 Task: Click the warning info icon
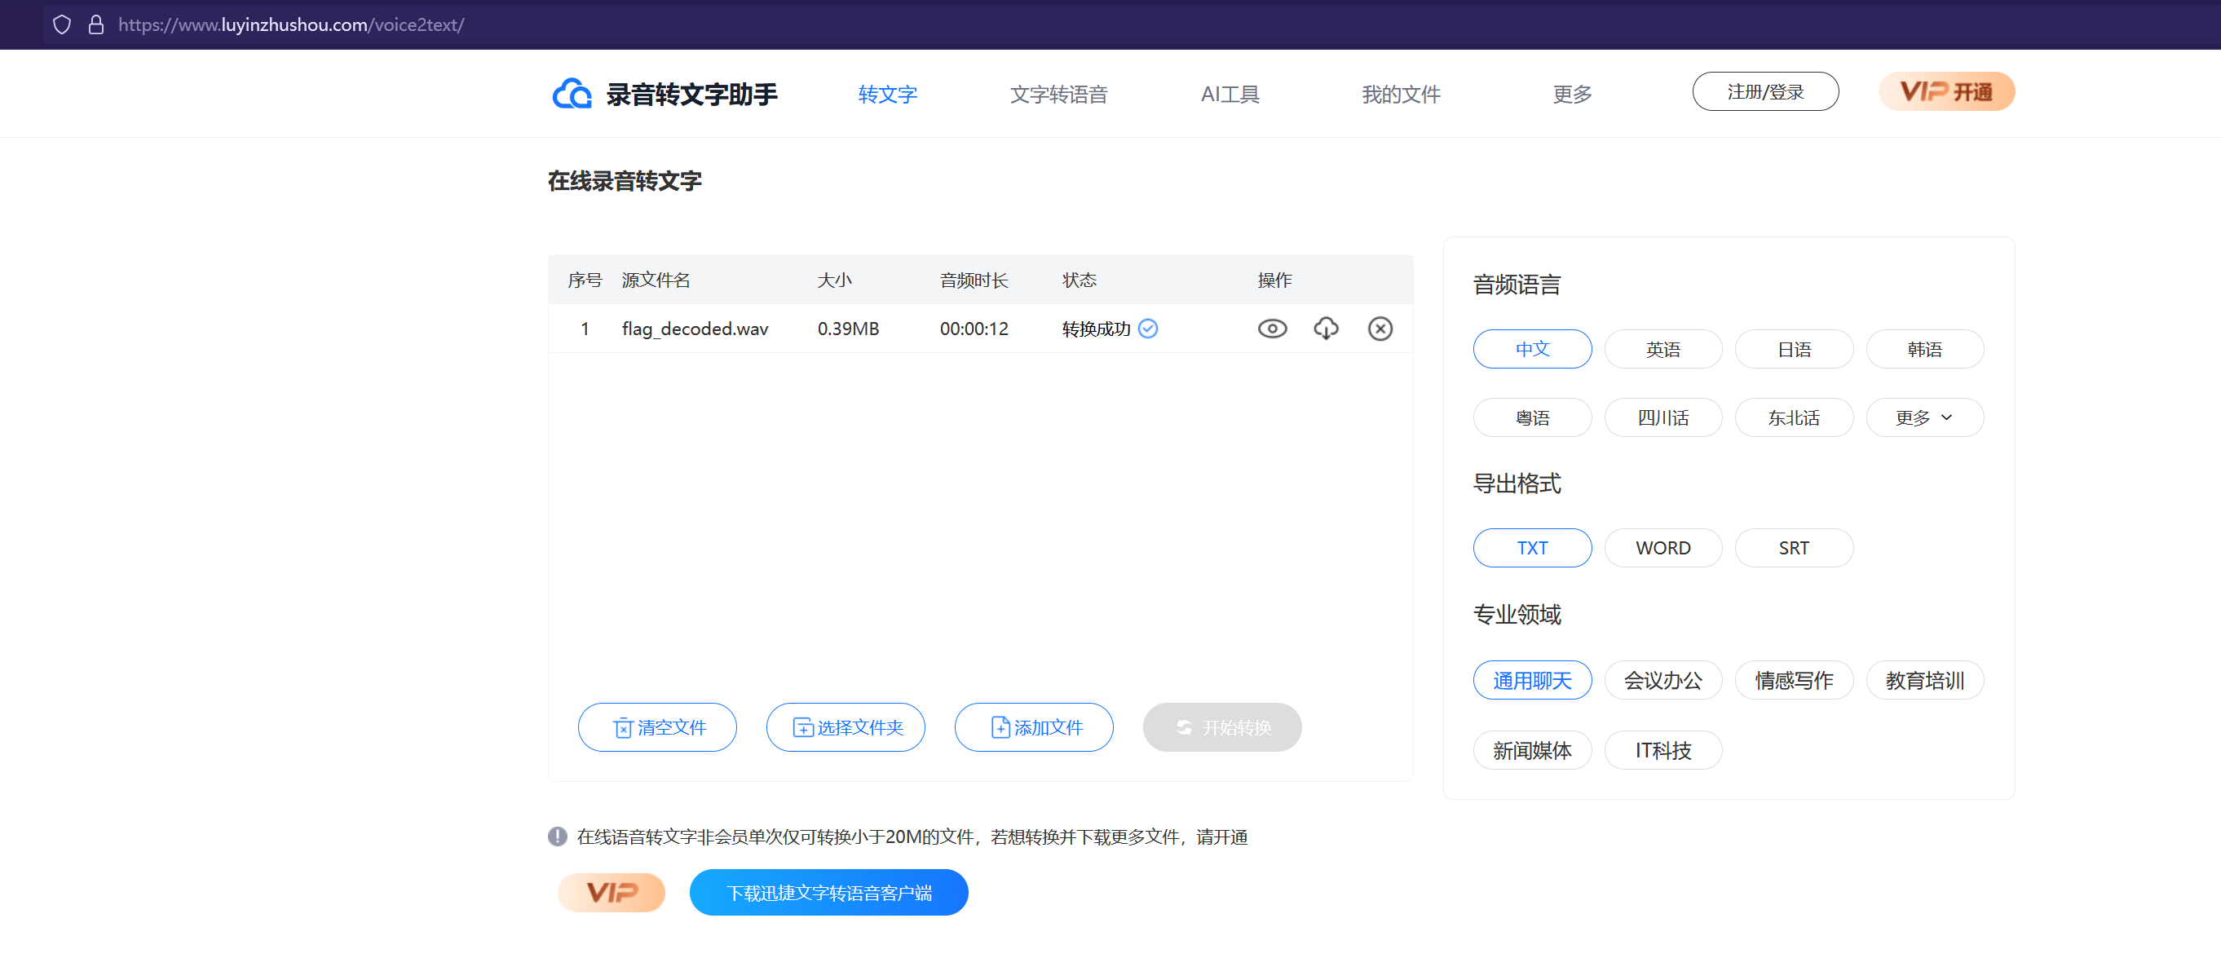[x=557, y=837]
